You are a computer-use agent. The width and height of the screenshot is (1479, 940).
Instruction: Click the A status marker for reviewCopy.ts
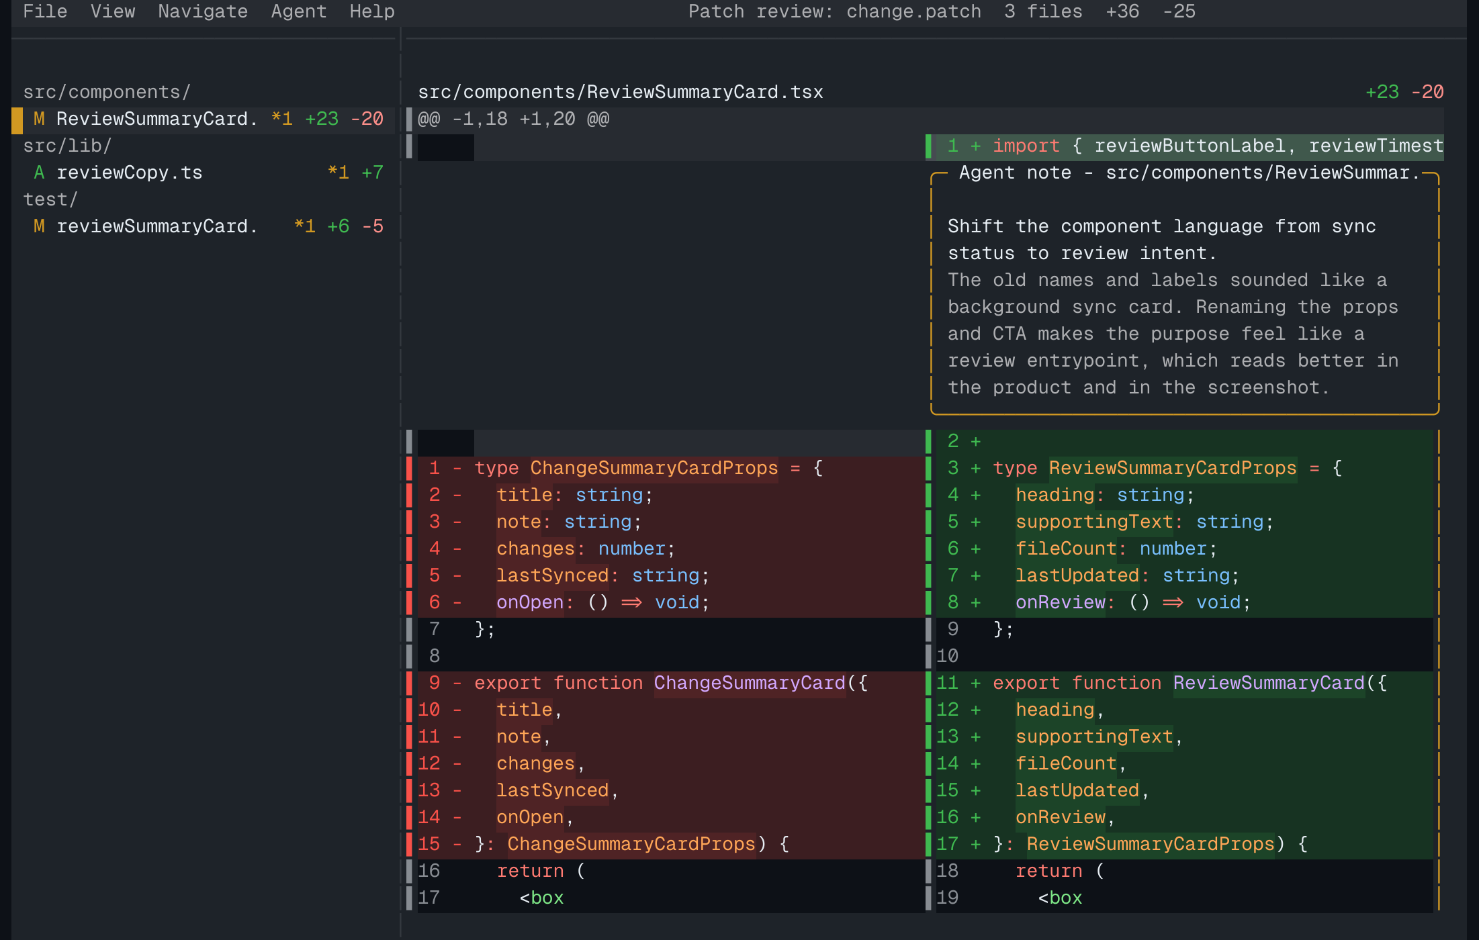[39, 173]
